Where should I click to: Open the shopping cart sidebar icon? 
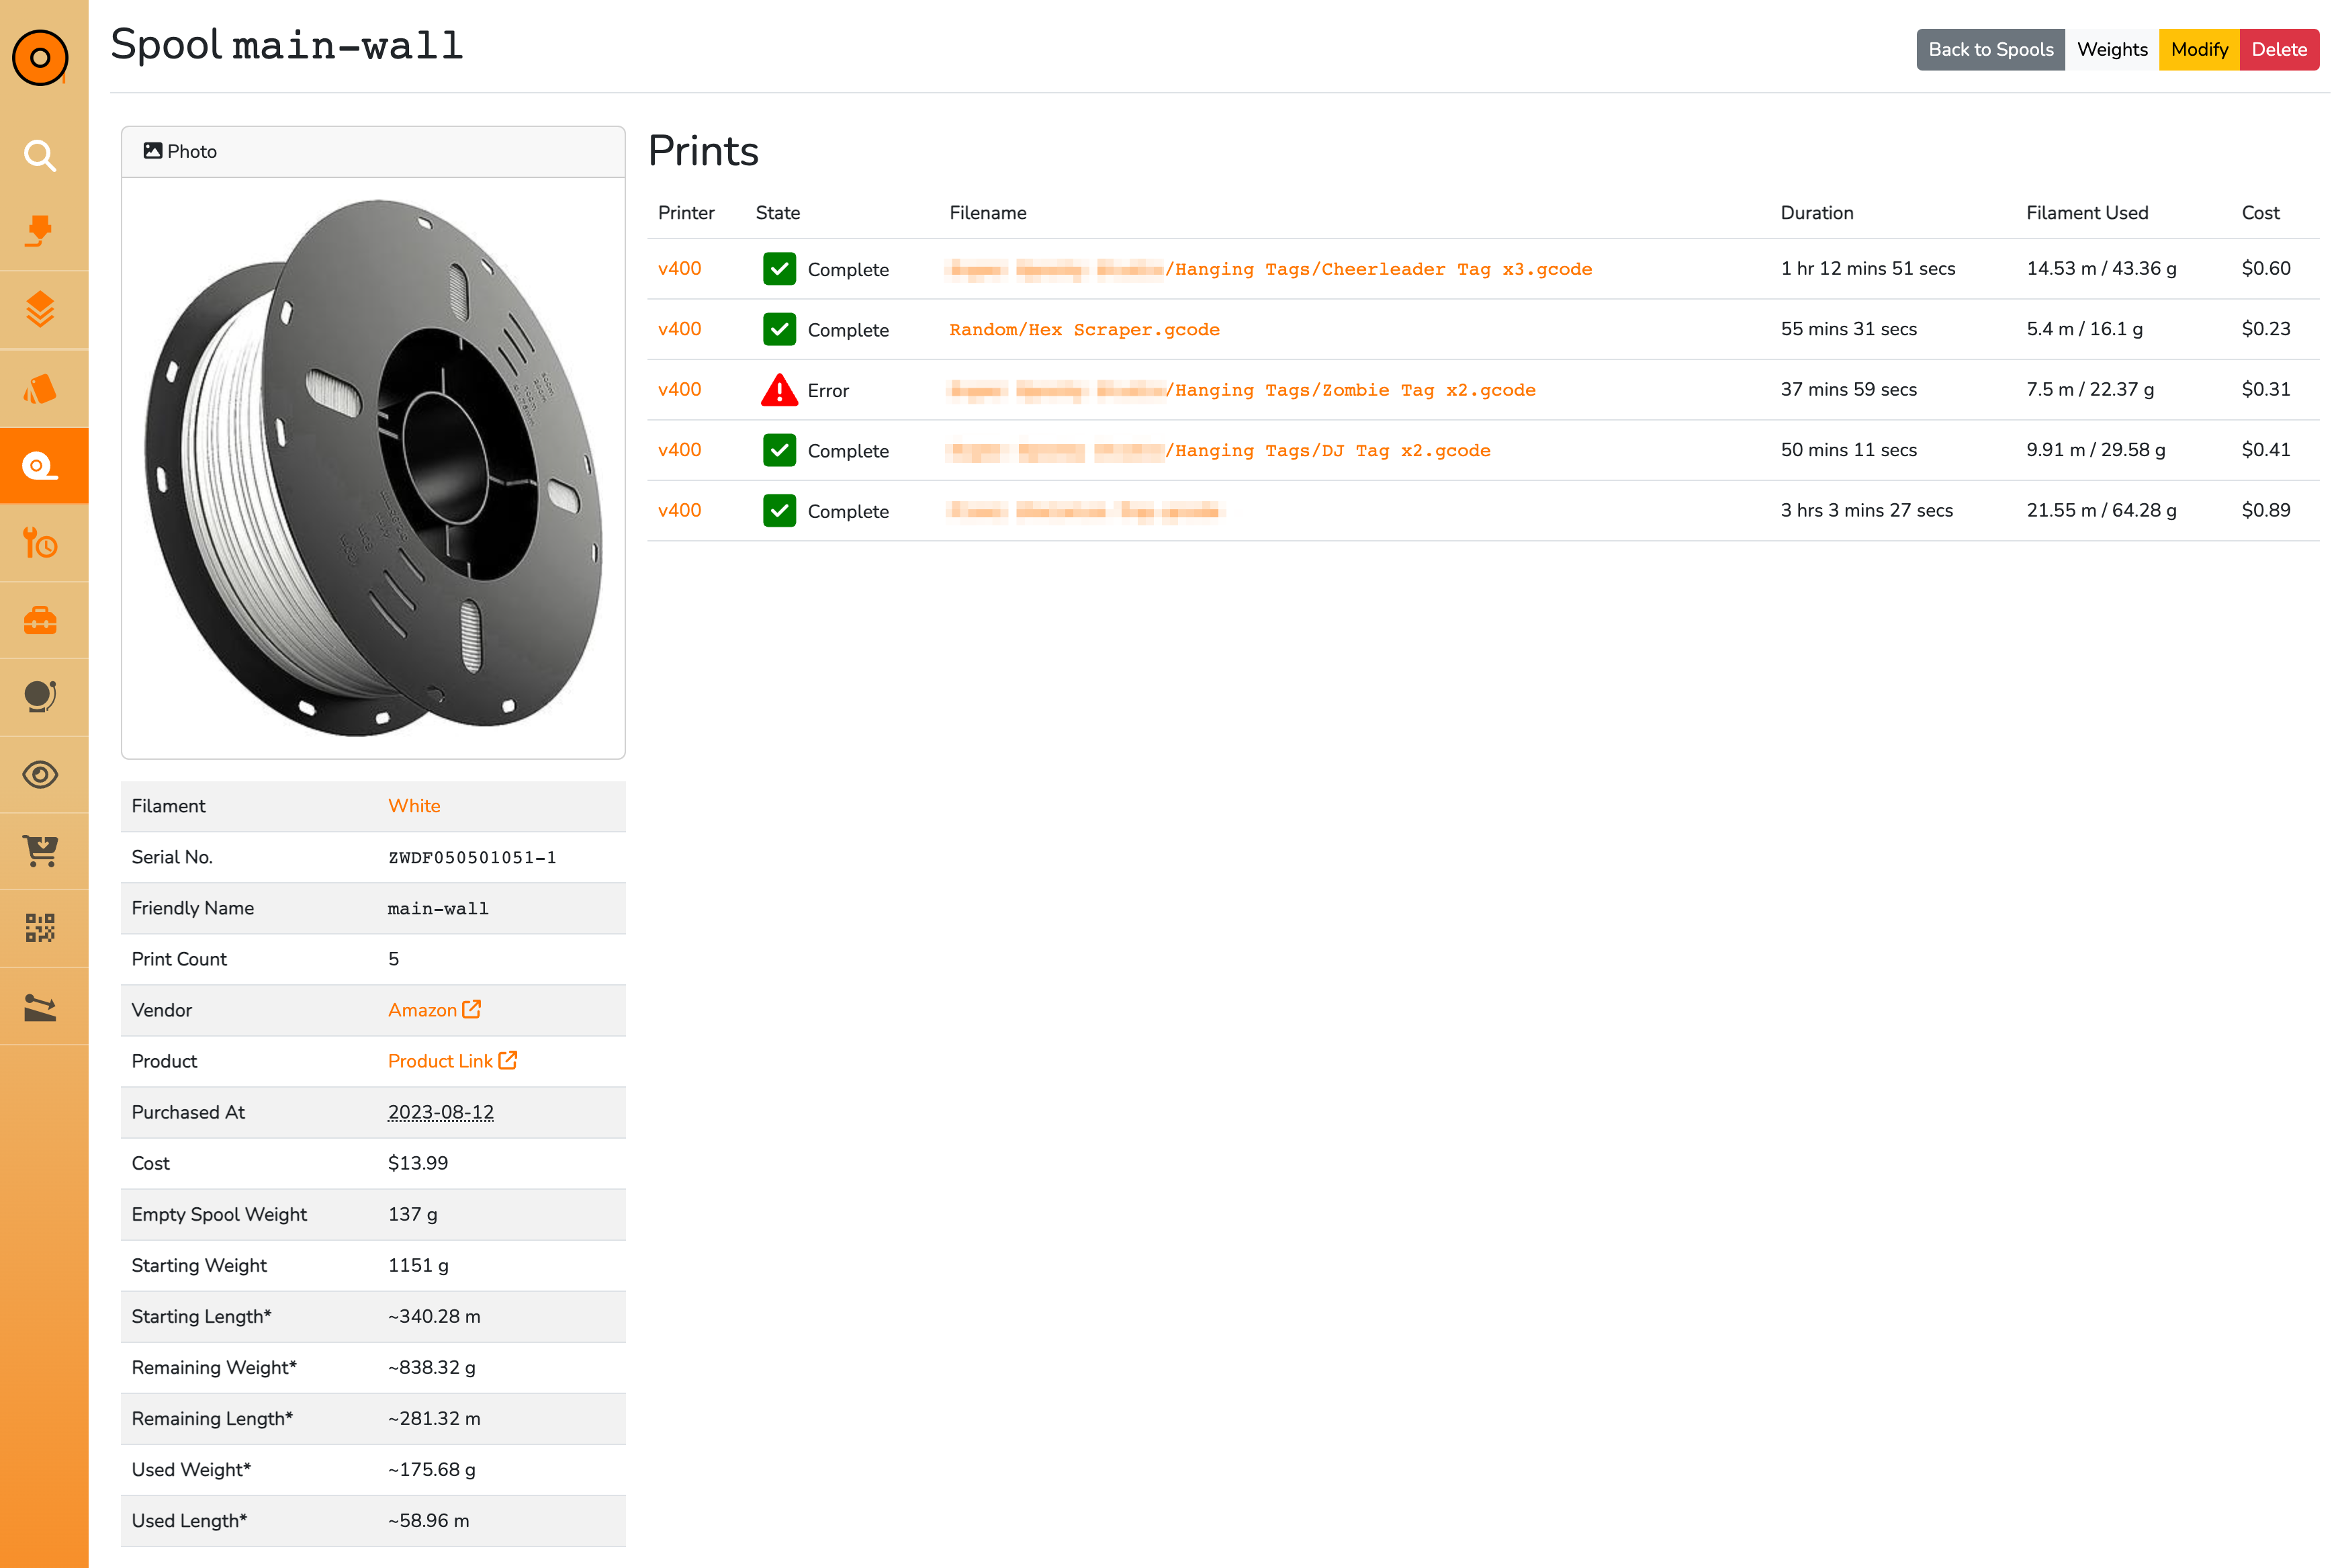41,851
